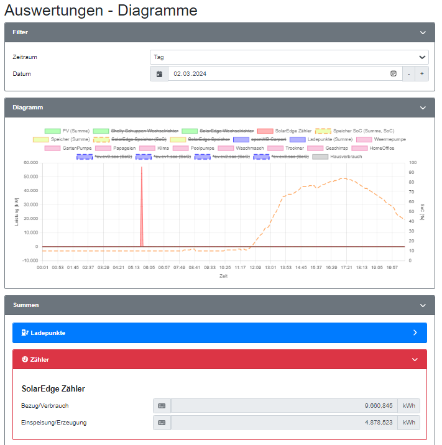Click the Hausverbrauch grey color swatch
Image resolution: width=442 pixels, height=445 pixels.
[320, 157]
